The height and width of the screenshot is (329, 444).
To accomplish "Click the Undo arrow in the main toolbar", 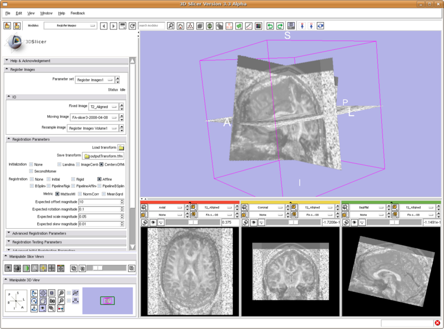I will (270, 24).
